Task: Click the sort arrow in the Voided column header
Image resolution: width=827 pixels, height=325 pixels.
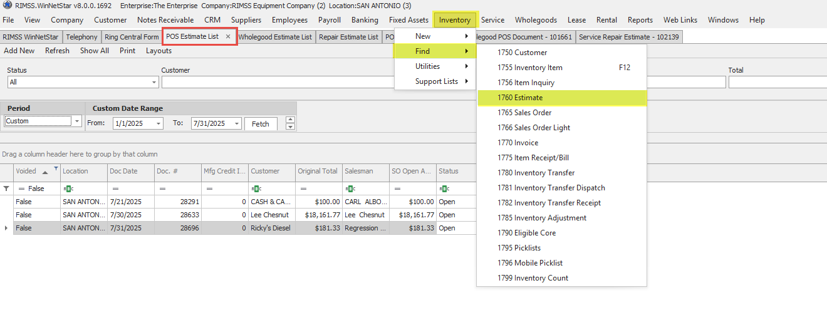Action: [44, 172]
